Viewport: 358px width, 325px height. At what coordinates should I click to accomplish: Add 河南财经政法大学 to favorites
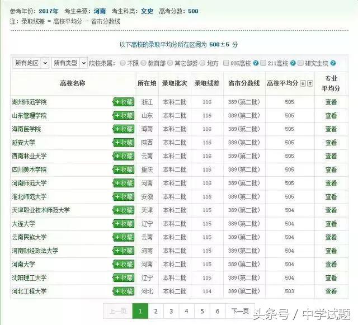123,251
